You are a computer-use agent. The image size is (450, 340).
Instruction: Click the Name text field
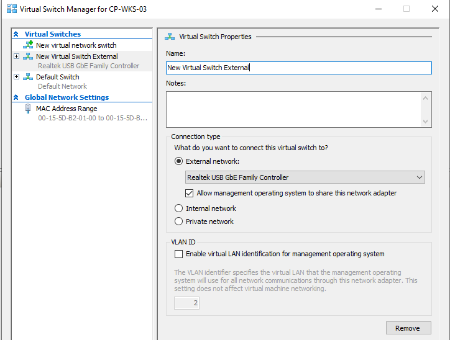pyautogui.click(x=299, y=68)
